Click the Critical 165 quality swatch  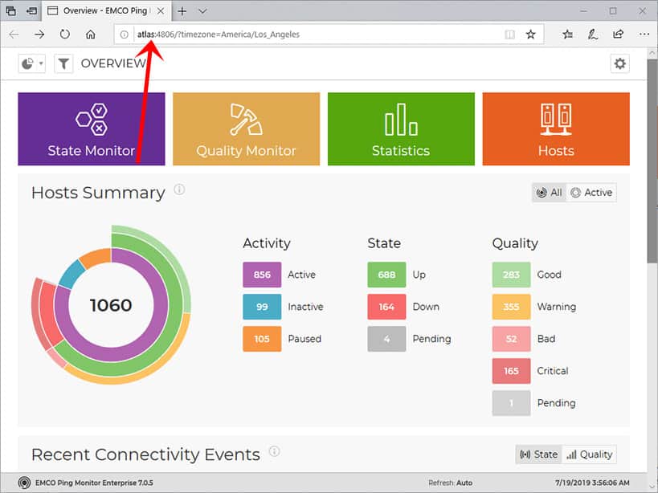(x=511, y=371)
